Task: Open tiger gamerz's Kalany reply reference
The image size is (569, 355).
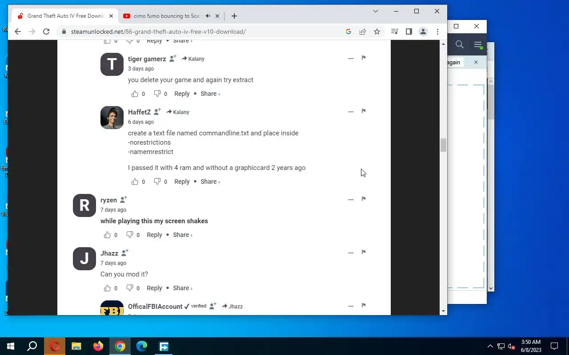Action: coord(193,59)
